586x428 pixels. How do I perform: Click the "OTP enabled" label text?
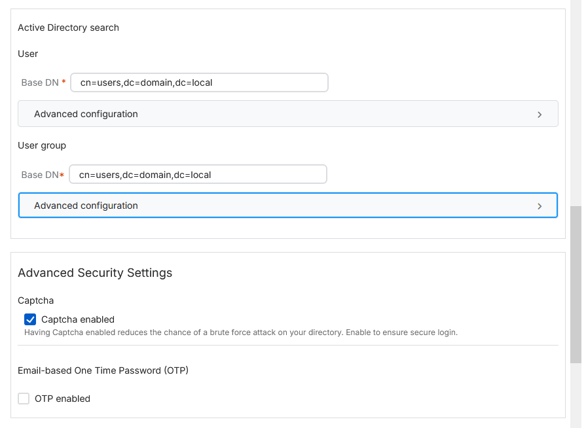pos(62,399)
